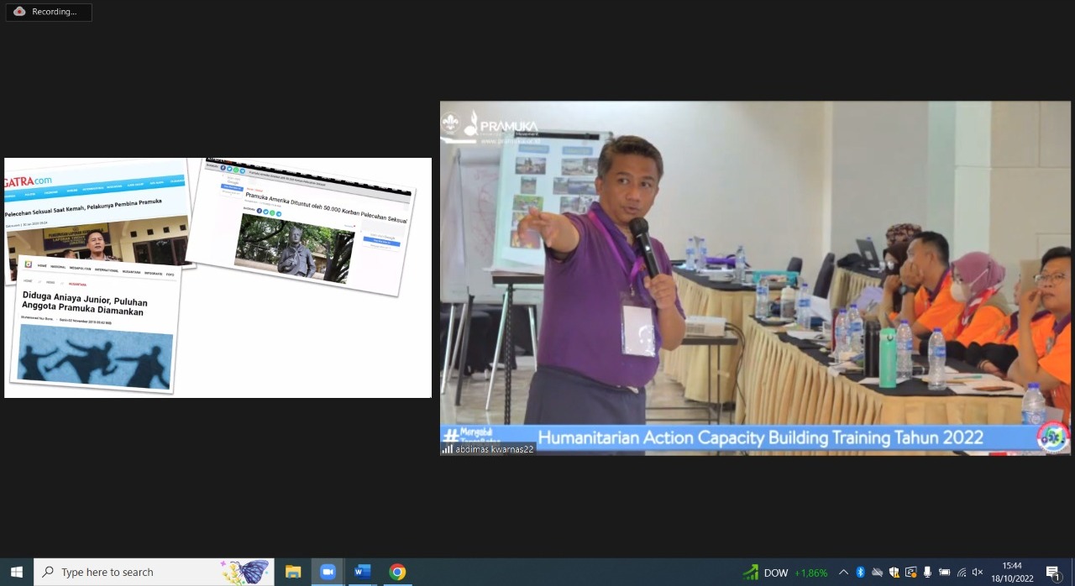Switch to the Zoom app on taskbar
This screenshot has width=1075, height=586.
(328, 572)
